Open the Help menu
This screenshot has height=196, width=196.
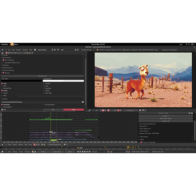pyautogui.click(x=31, y=50)
